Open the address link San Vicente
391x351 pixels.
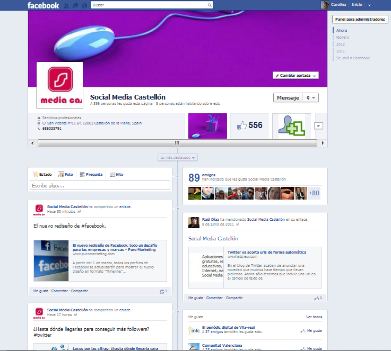tap(92, 123)
